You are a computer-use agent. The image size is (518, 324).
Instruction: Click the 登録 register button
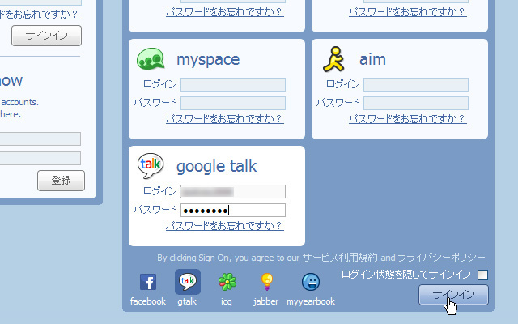62,181
